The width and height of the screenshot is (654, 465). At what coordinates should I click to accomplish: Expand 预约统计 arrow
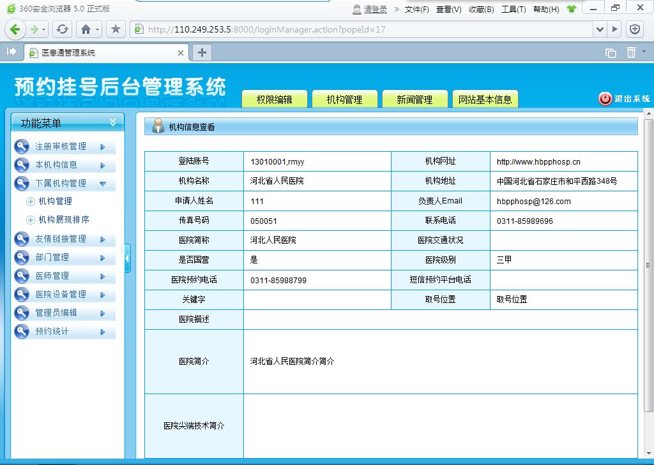[x=103, y=332]
